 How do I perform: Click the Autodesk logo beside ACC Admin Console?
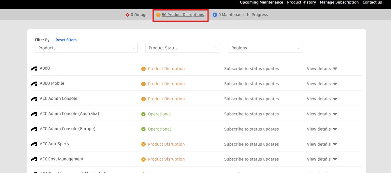tap(34, 99)
